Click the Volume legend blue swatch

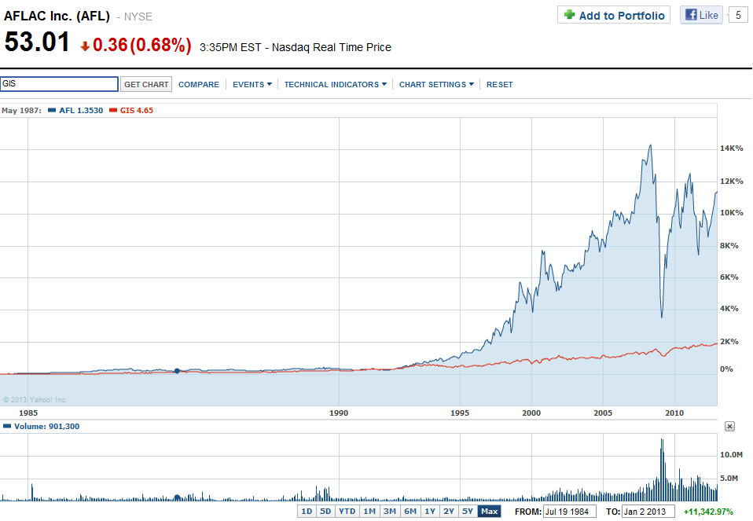(x=7, y=426)
